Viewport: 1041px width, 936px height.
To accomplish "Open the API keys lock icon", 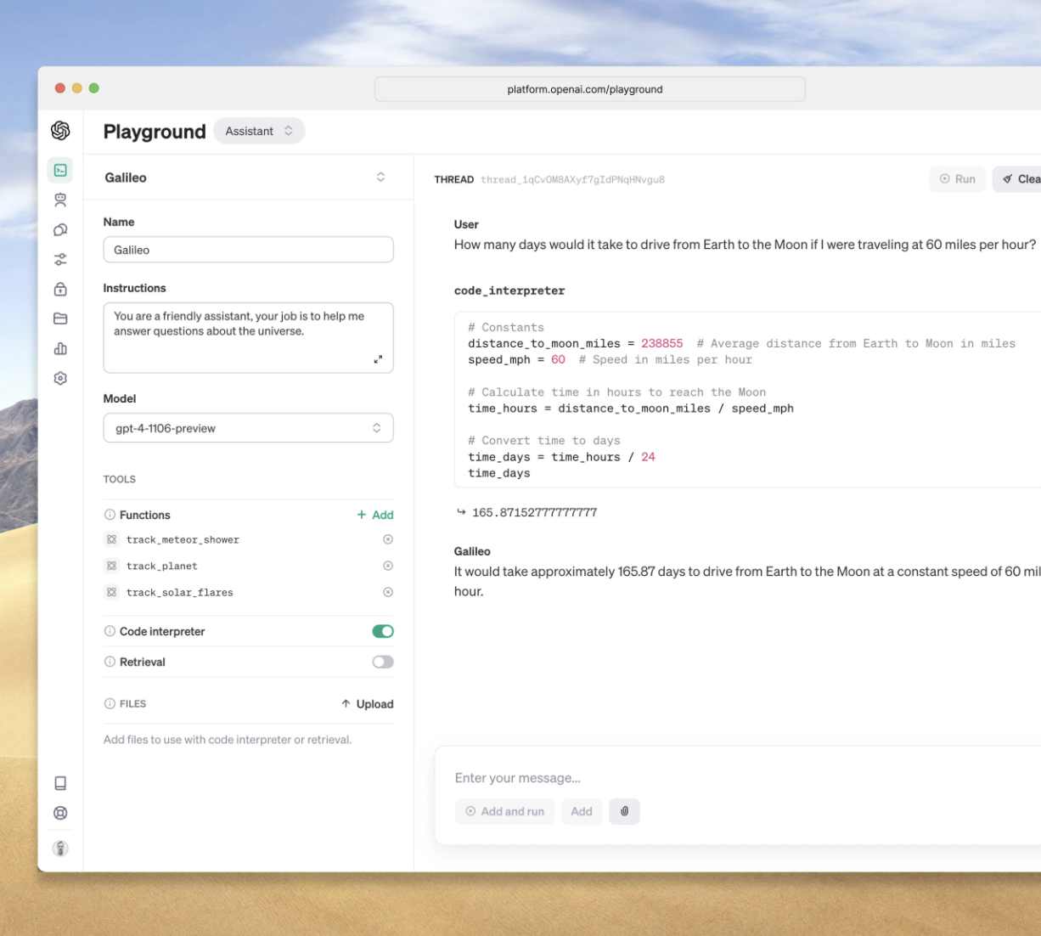I will (x=60, y=289).
